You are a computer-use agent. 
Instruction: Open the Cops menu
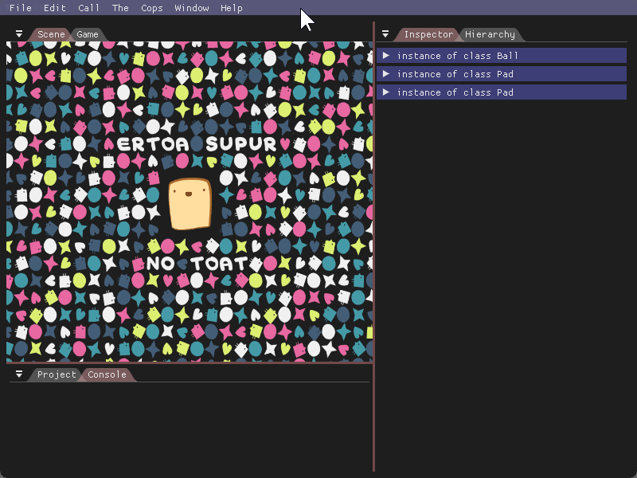(x=152, y=8)
